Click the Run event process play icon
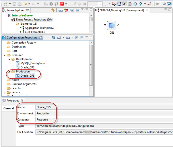 tap(51, 4)
